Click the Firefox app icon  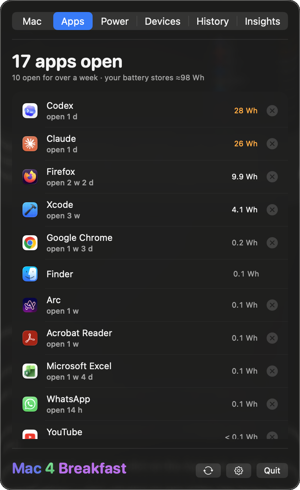tap(30, 177)
